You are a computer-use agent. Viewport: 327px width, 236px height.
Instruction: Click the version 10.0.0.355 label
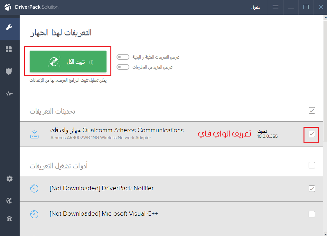(267, 136)
